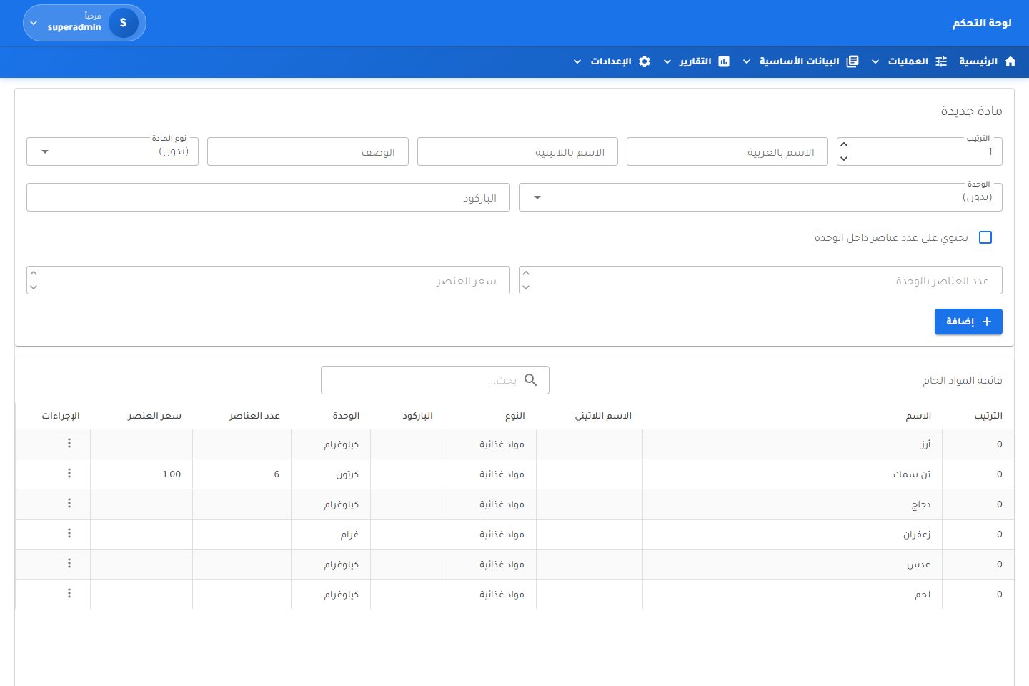The height and width of the screenshot is (686, 1029).
Task: Click the search magnifier icon in بحث field
Action: 530,380
